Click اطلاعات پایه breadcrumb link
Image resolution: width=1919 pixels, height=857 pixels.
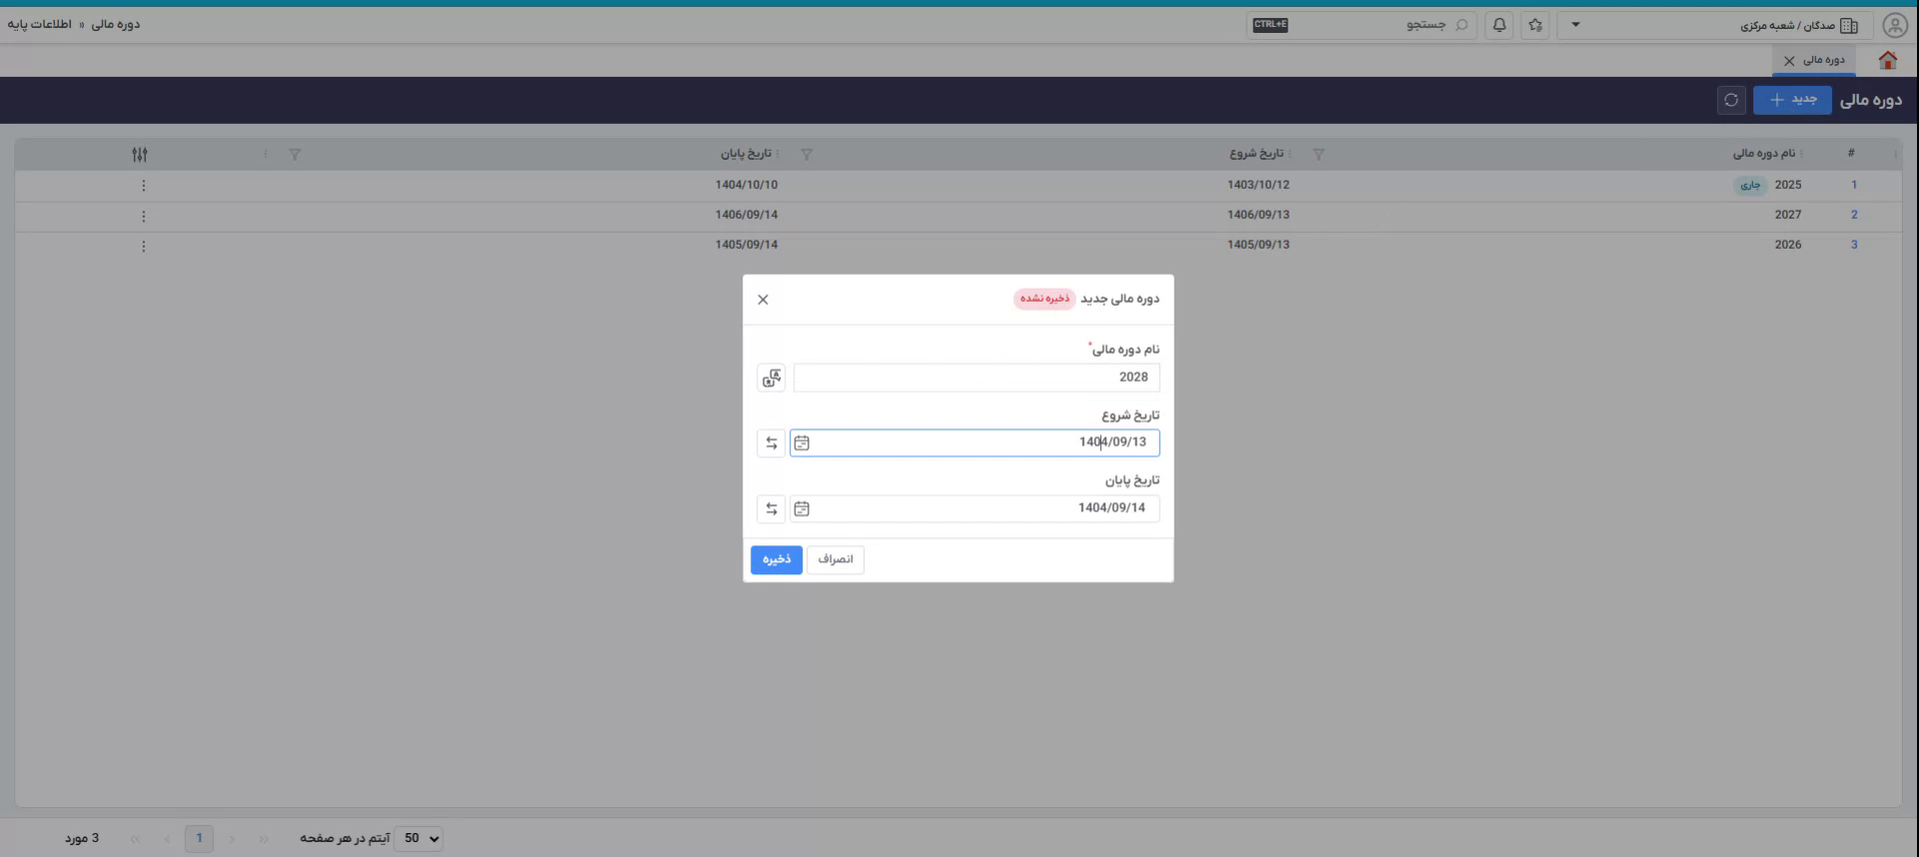pyautogui.click(x=40, y=24)
